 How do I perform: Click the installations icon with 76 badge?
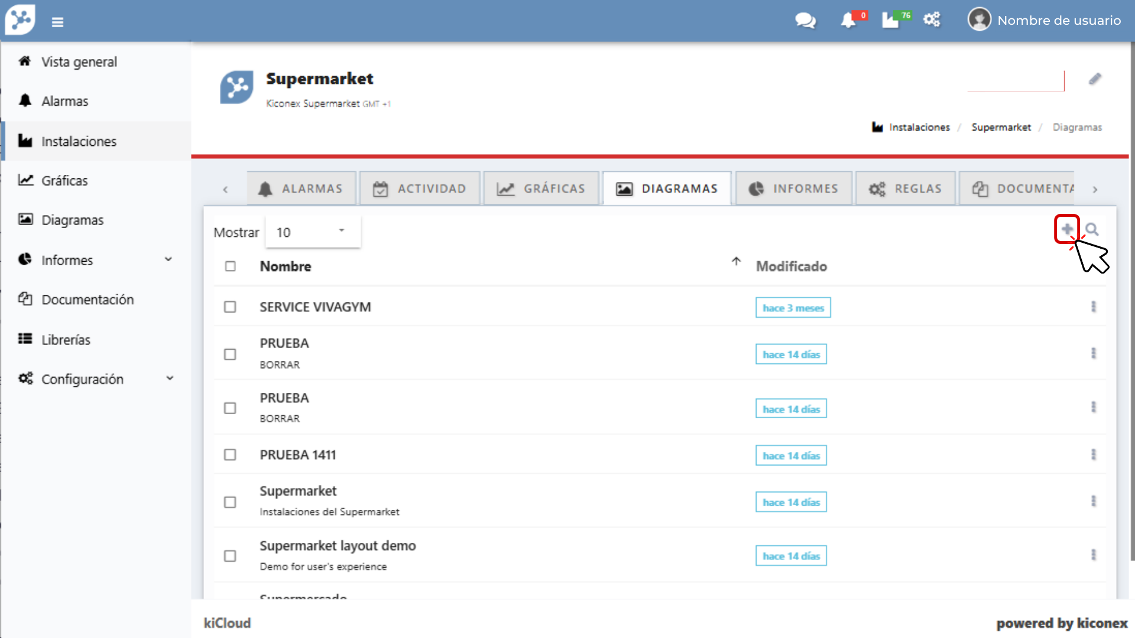pos(891,21)
